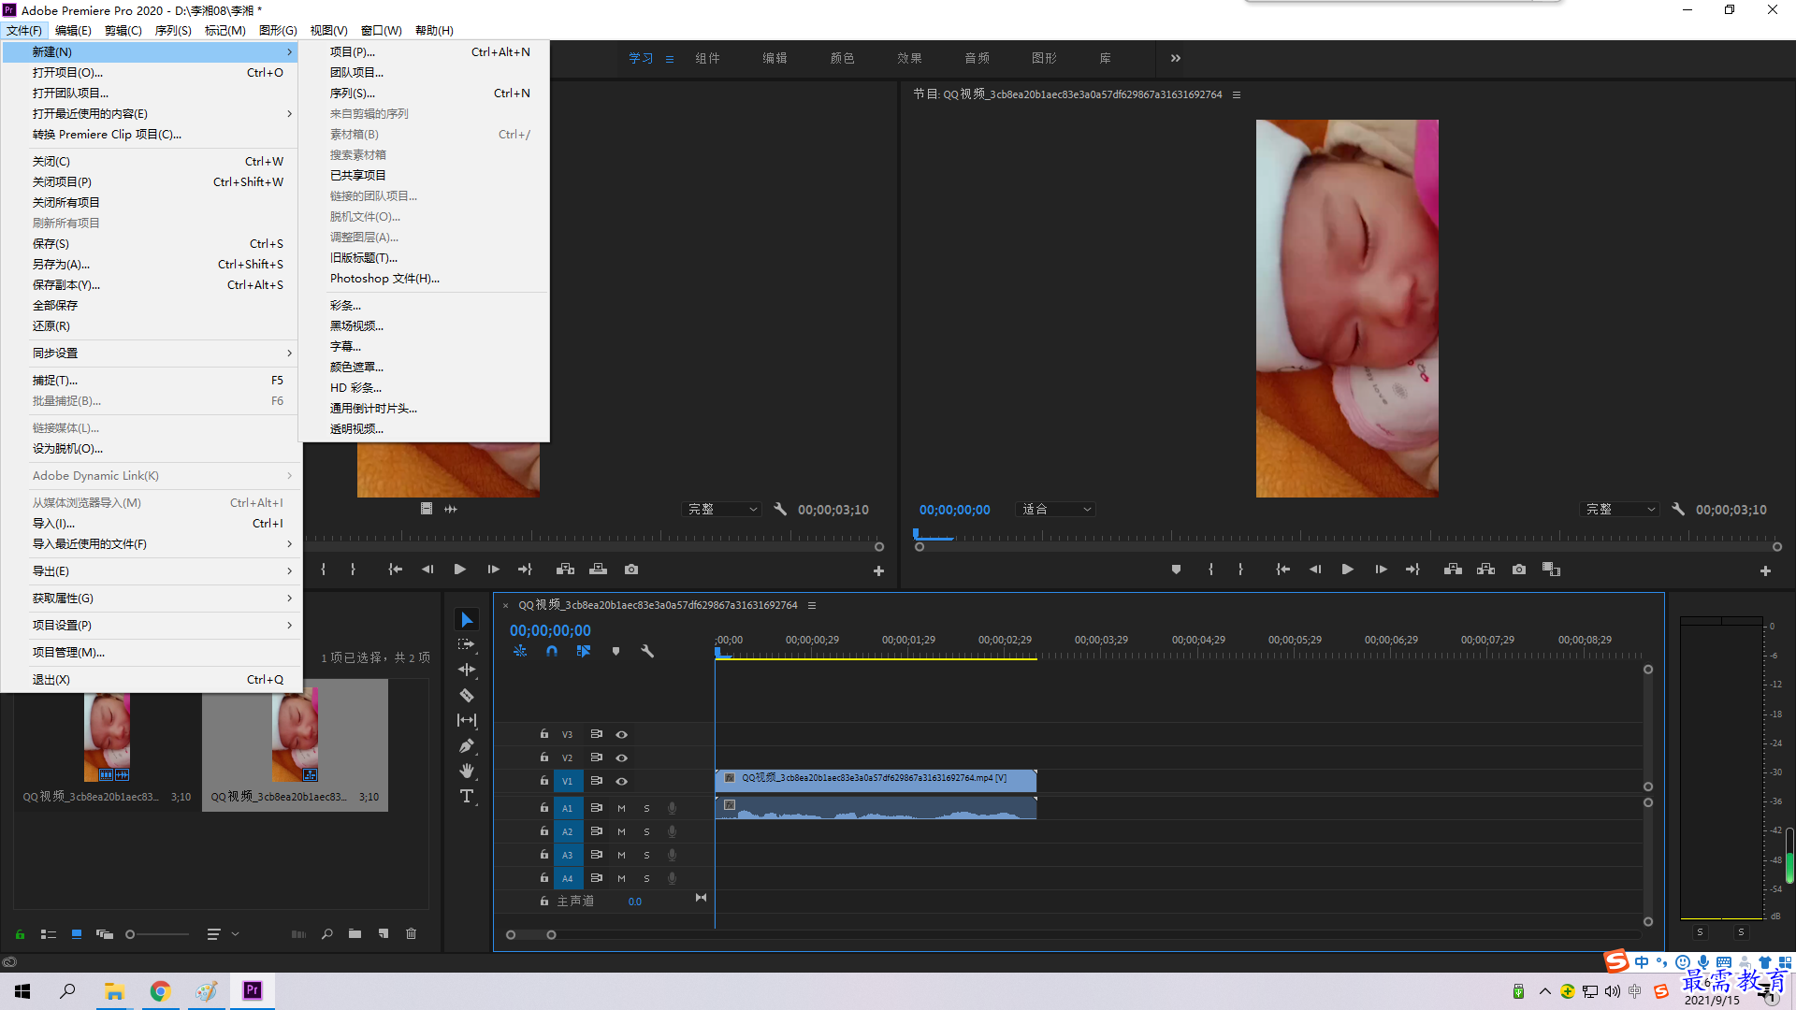
Task: Toggle linked selection in timeline
Action: coord(584,651)
